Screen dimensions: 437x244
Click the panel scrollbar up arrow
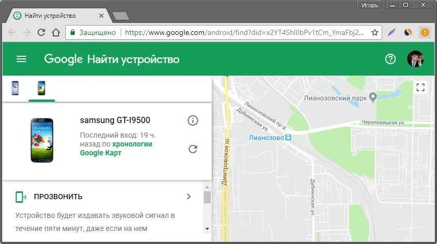207,187
